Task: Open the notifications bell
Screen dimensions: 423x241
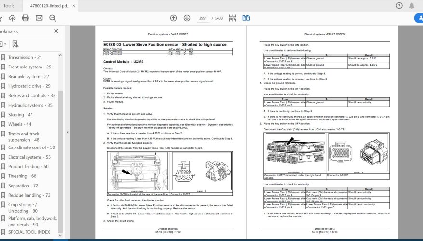Action: [x=412, y=6]
